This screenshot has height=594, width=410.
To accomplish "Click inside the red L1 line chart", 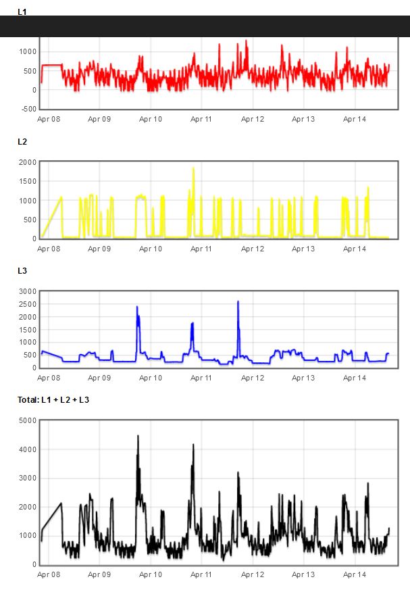I will point(219,73).
